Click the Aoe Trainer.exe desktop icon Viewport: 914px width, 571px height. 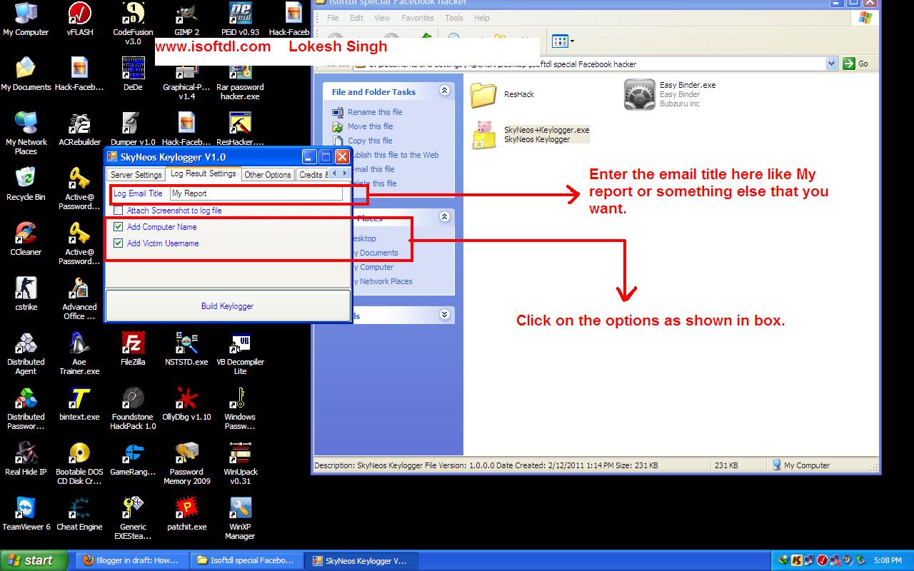pyautogui.click(x=79, y=353)
